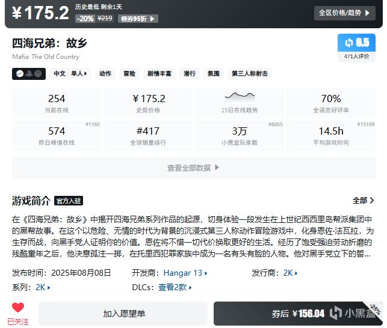The width and height of the screenshot is (387, 328).
Task: Select the 剧情丰富 tag
Action: 159,74
